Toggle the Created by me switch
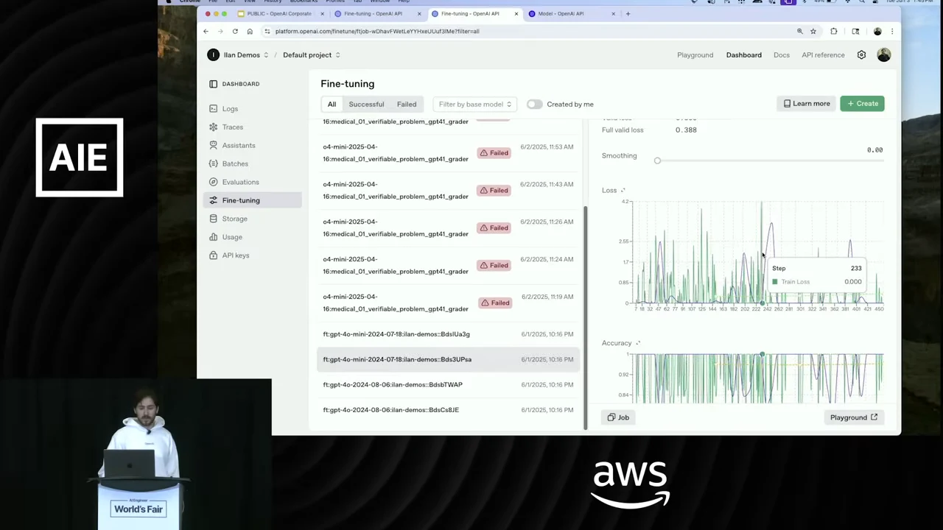 534,105
